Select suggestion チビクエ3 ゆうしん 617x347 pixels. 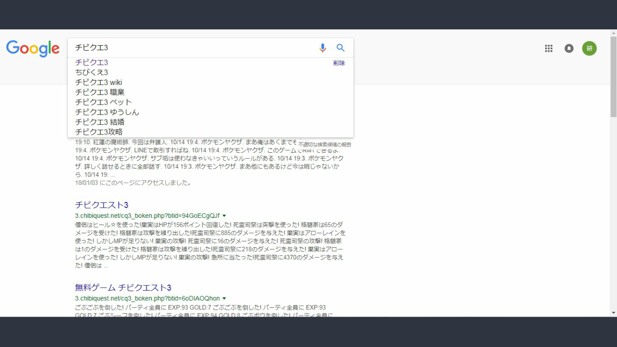[107, 112]
